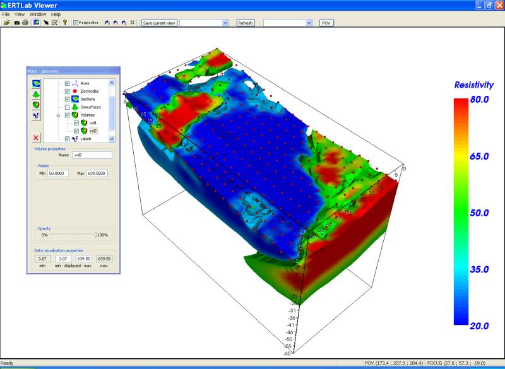Click the Z-axis view orientation icon
505x369 pixels.
click(x=124, y=23)
